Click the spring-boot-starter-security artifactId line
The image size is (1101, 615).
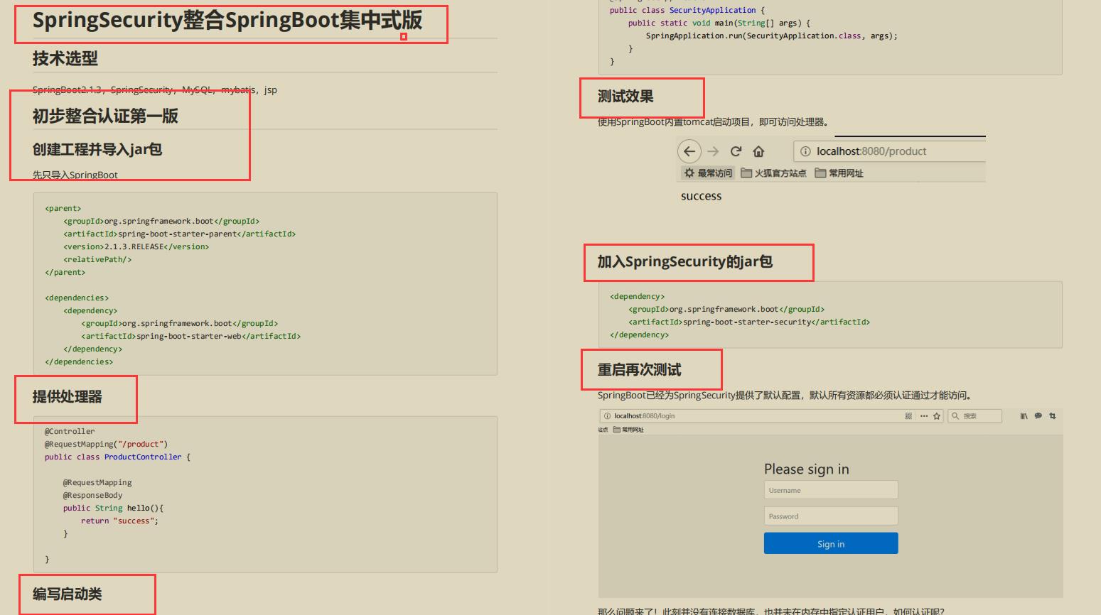click(749, 322)
